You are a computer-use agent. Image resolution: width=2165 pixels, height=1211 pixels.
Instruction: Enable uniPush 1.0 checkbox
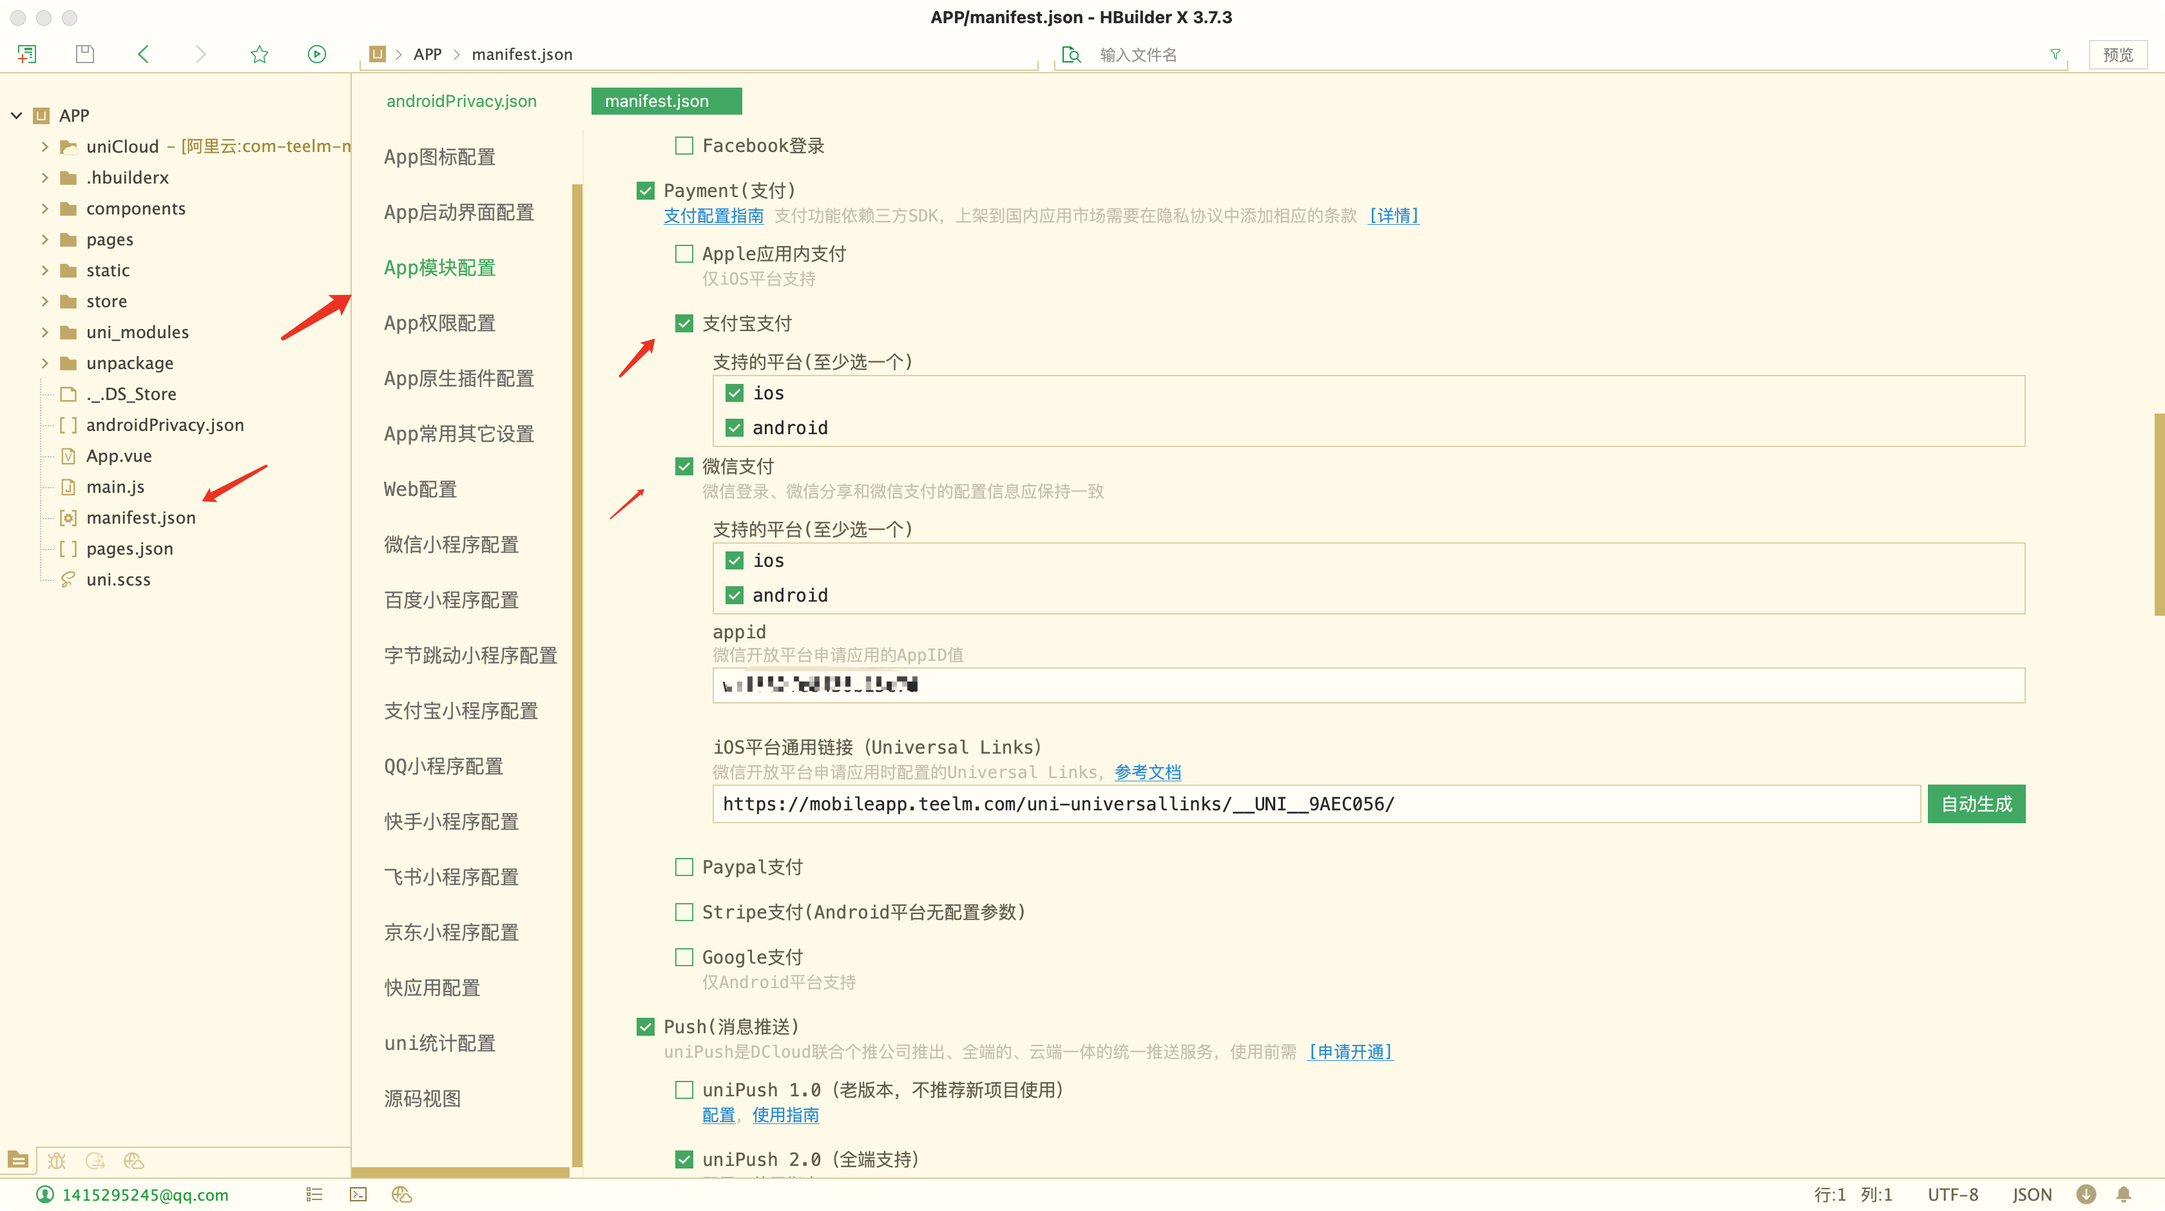pyautogui.click(x=684, y=1090)
